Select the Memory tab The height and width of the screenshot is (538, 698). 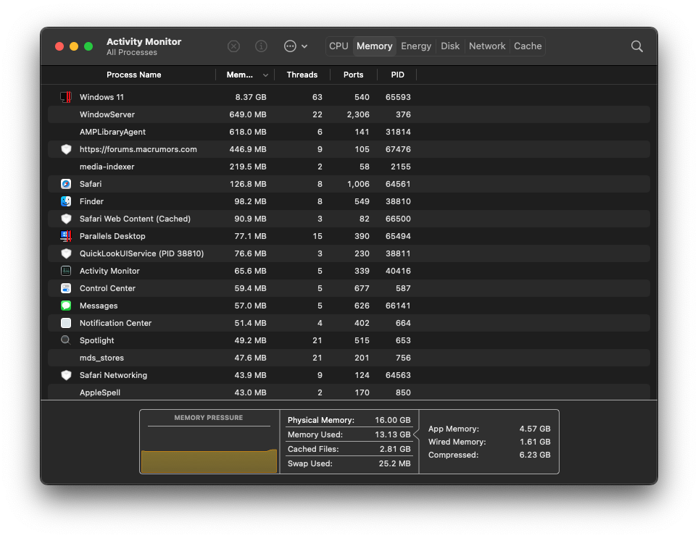(375, 46)
